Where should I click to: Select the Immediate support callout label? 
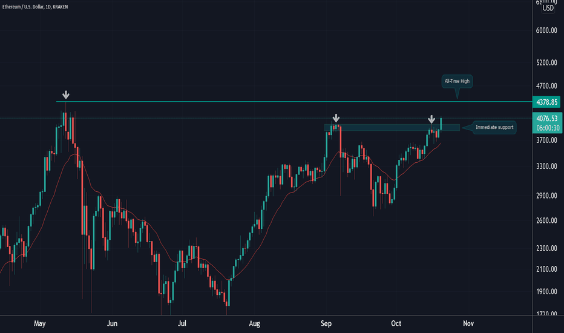(494, 127)
